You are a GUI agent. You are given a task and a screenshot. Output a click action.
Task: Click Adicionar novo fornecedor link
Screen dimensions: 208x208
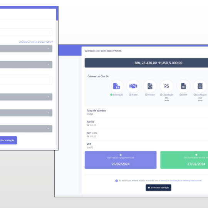[36, 42]
